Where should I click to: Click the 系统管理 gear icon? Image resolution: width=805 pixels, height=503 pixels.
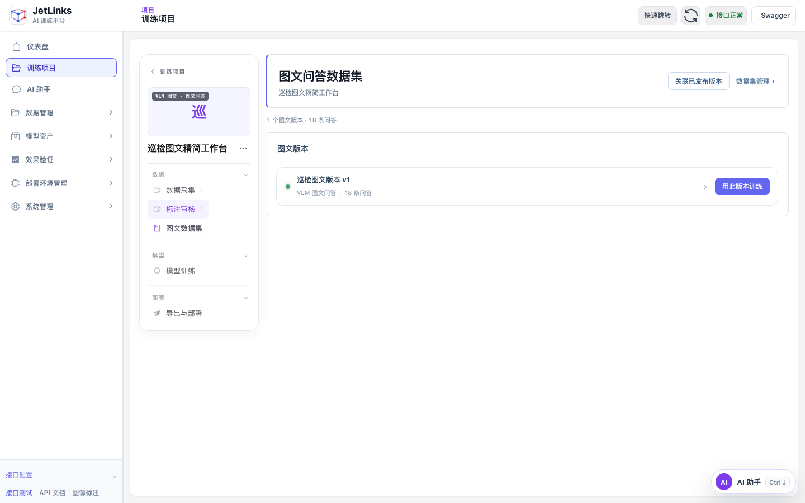(x=16, y=207)
